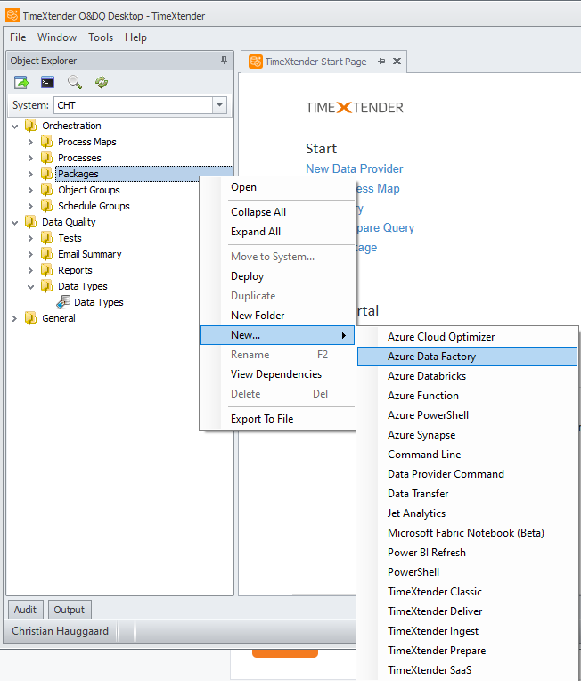Click the Schedule Groups folder icon
Screen dimensions: 581x681
click(47, 206)
